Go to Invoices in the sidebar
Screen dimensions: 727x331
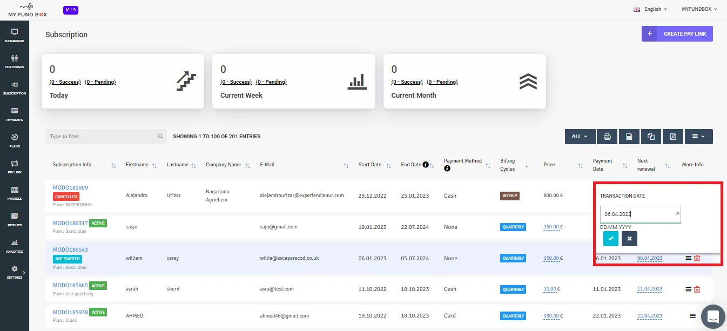(15, 193)
